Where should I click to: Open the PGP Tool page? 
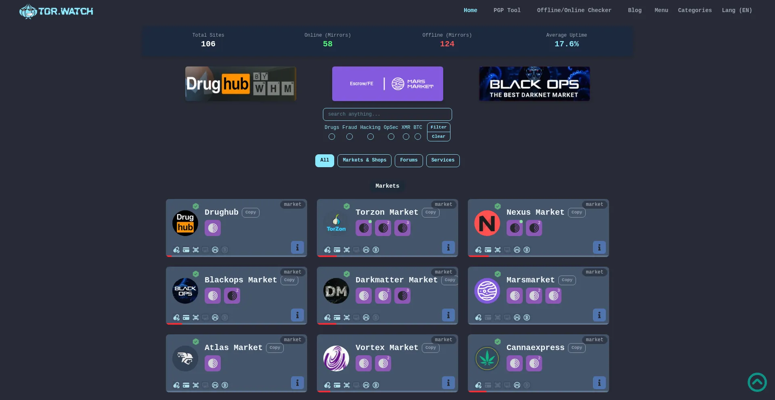(507, 10)
